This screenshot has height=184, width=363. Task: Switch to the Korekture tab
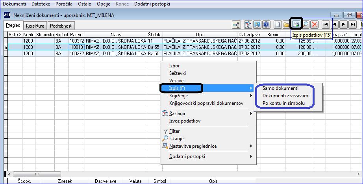pos(35,26)
